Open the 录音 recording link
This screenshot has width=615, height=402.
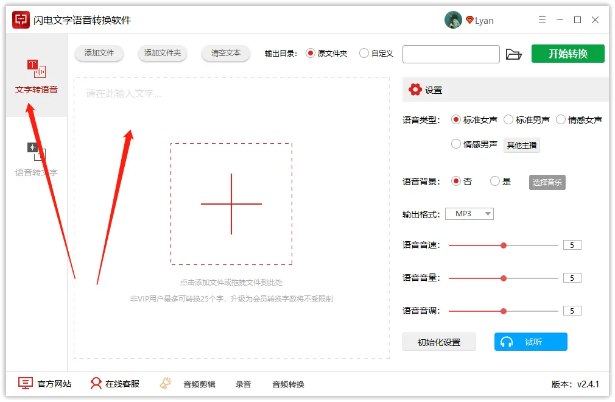[x=243, y=384]
